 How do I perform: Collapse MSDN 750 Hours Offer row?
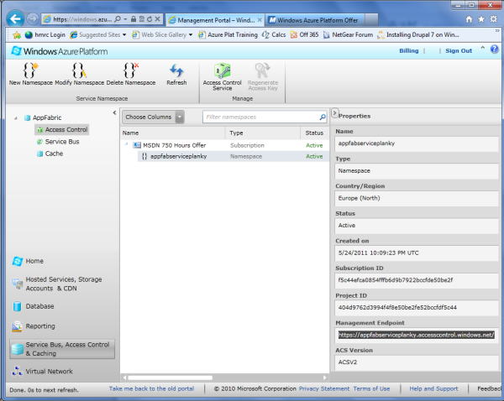(x=126, y=144)
